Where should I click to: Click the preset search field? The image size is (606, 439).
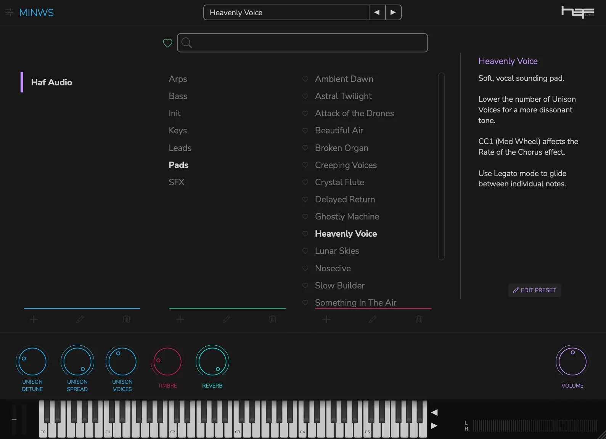[302, 43]
